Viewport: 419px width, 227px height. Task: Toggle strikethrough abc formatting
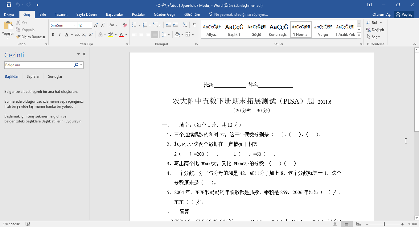[77, 35]
